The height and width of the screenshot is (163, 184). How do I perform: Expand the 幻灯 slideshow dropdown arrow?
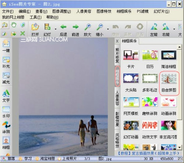(x=56, y=29)
